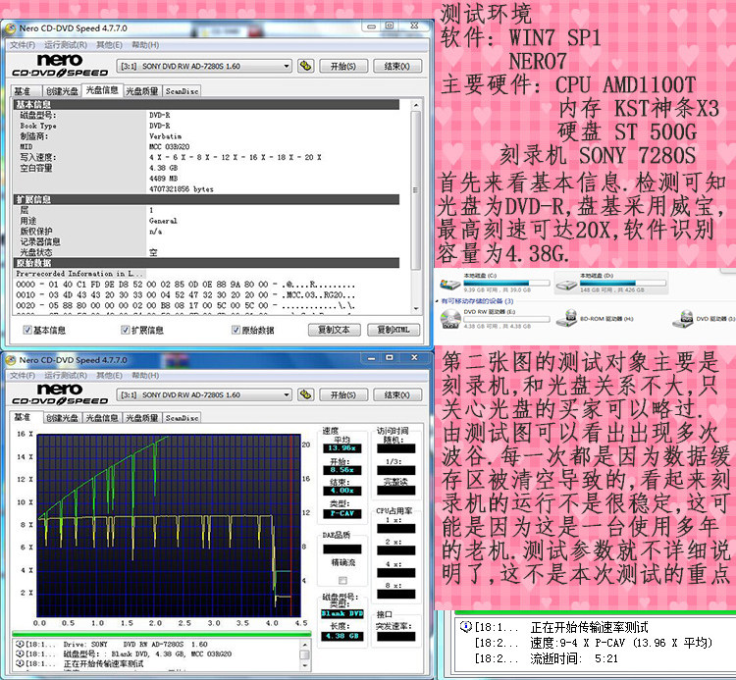Click info icon in enlarged log beside 正在开始传输速率测试
736x680 pixels.
point(465,626)
